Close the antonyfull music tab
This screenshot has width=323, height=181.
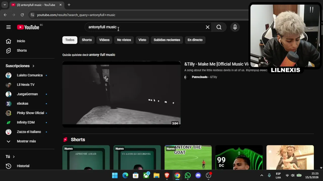click(x=61, y=5)
